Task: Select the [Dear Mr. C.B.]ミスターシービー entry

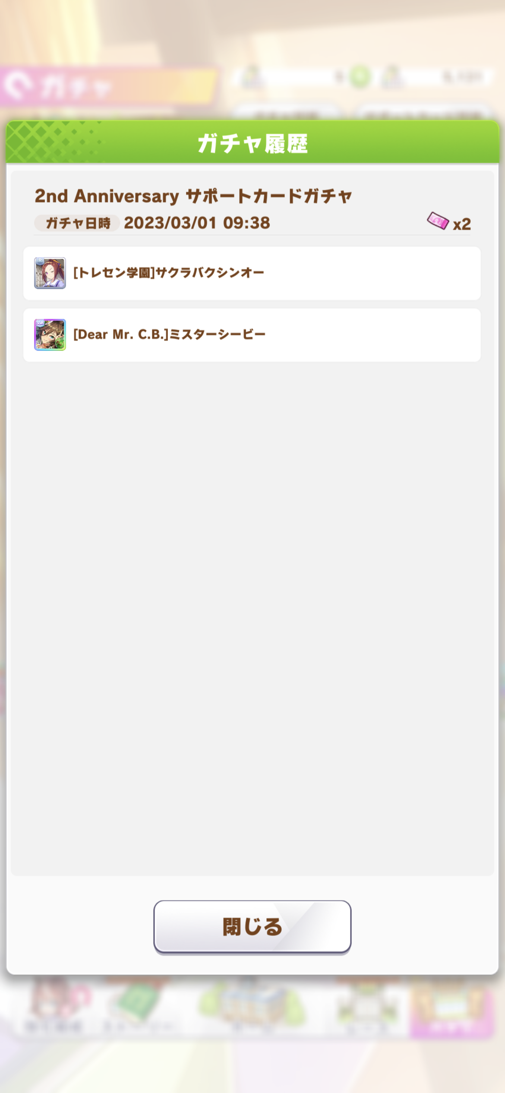Action: (252, 335)
